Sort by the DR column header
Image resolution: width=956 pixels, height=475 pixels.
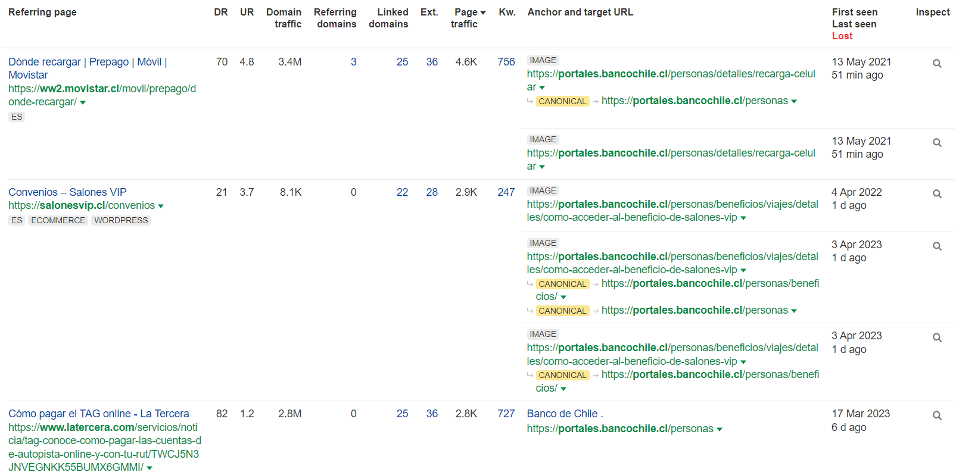(x=221, y=12)
